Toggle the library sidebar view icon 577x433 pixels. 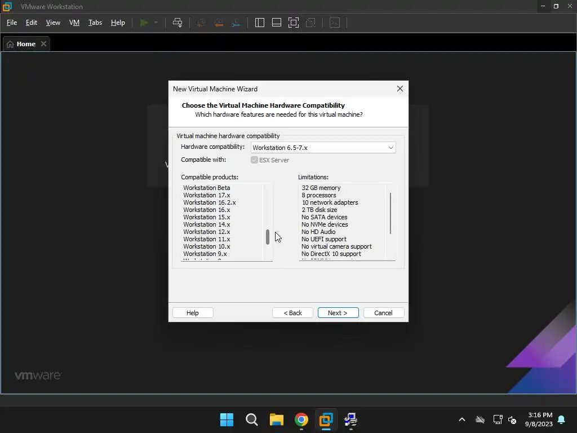point(259,23)
